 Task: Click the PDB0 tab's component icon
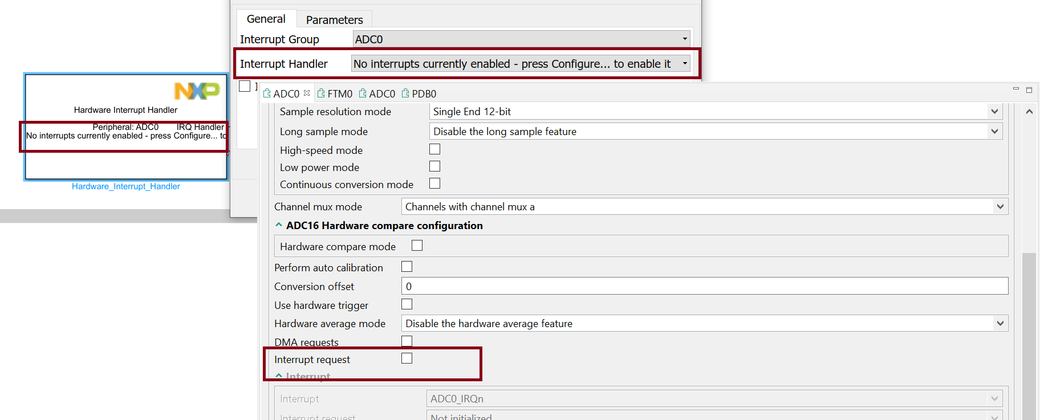tap(405, 93)
